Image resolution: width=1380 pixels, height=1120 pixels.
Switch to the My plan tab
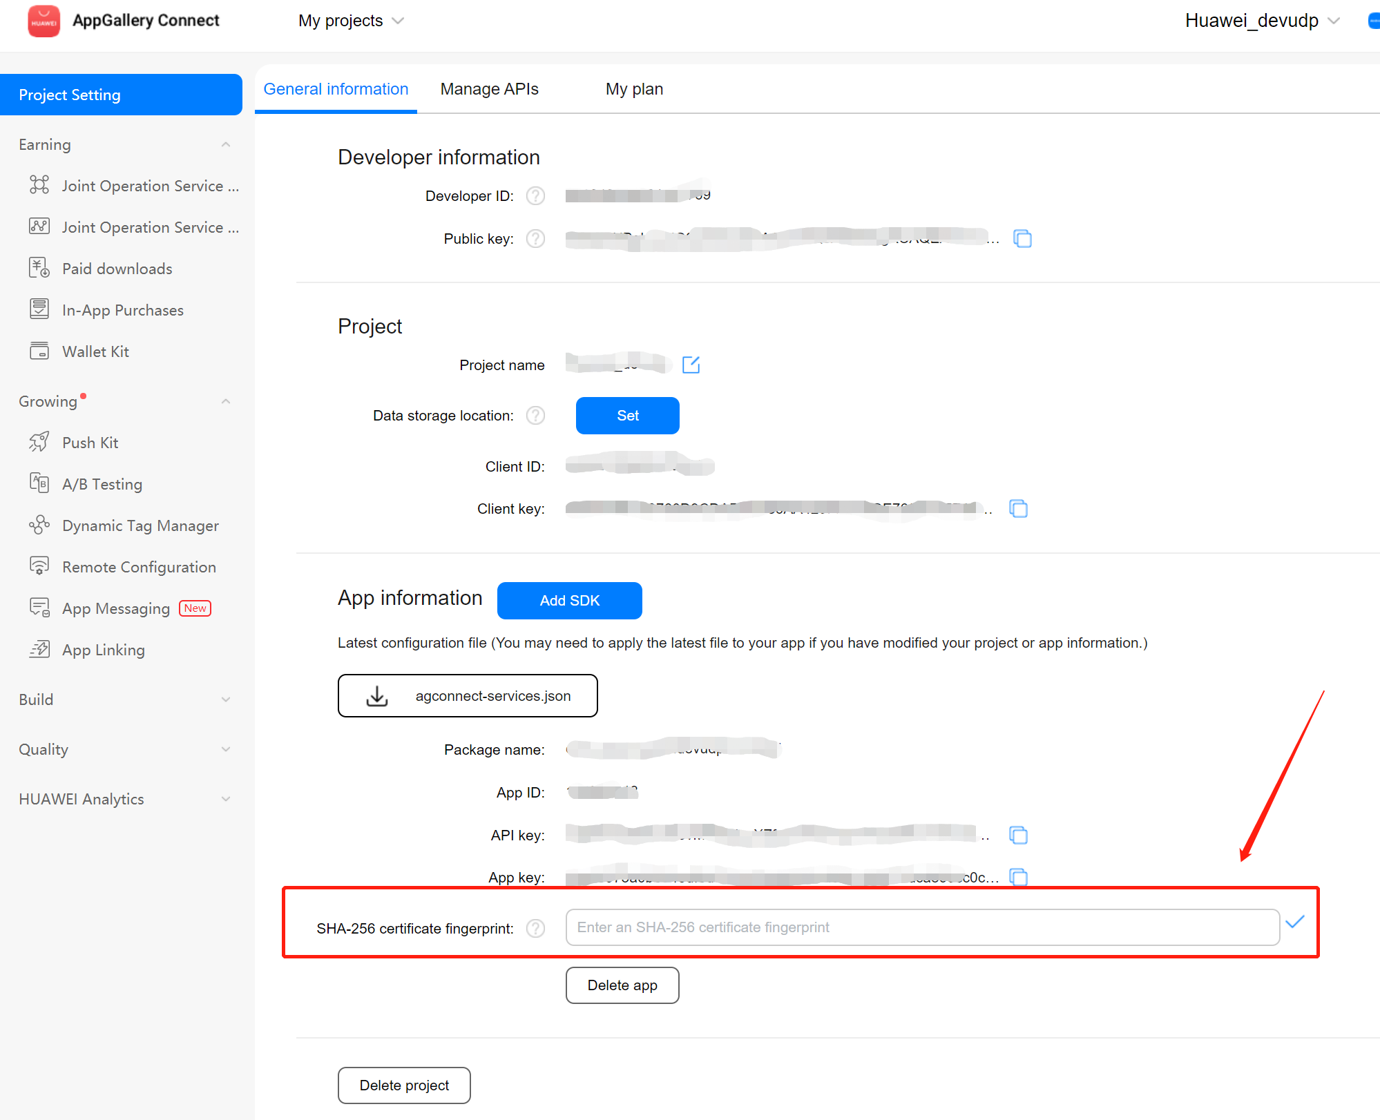pos(634,89)
